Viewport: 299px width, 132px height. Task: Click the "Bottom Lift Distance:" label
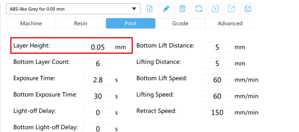(165, 46)
